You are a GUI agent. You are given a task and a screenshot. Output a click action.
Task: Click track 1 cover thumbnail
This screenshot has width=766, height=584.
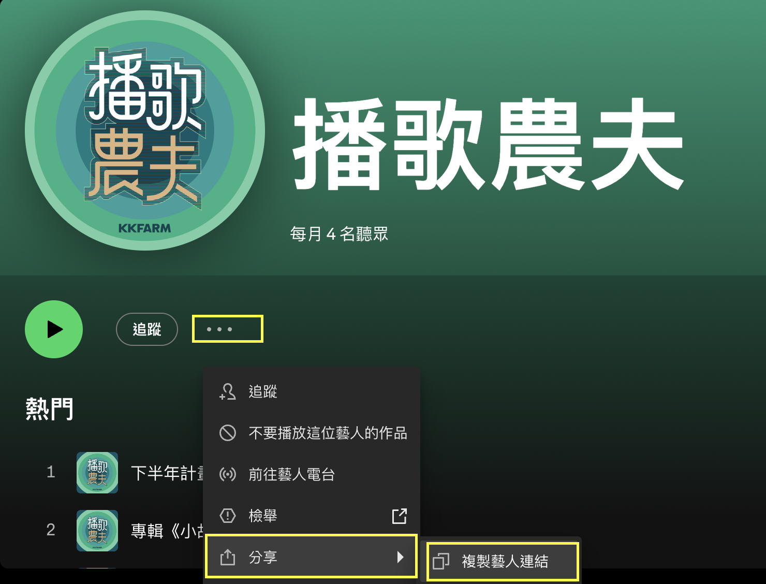[97, 473]
